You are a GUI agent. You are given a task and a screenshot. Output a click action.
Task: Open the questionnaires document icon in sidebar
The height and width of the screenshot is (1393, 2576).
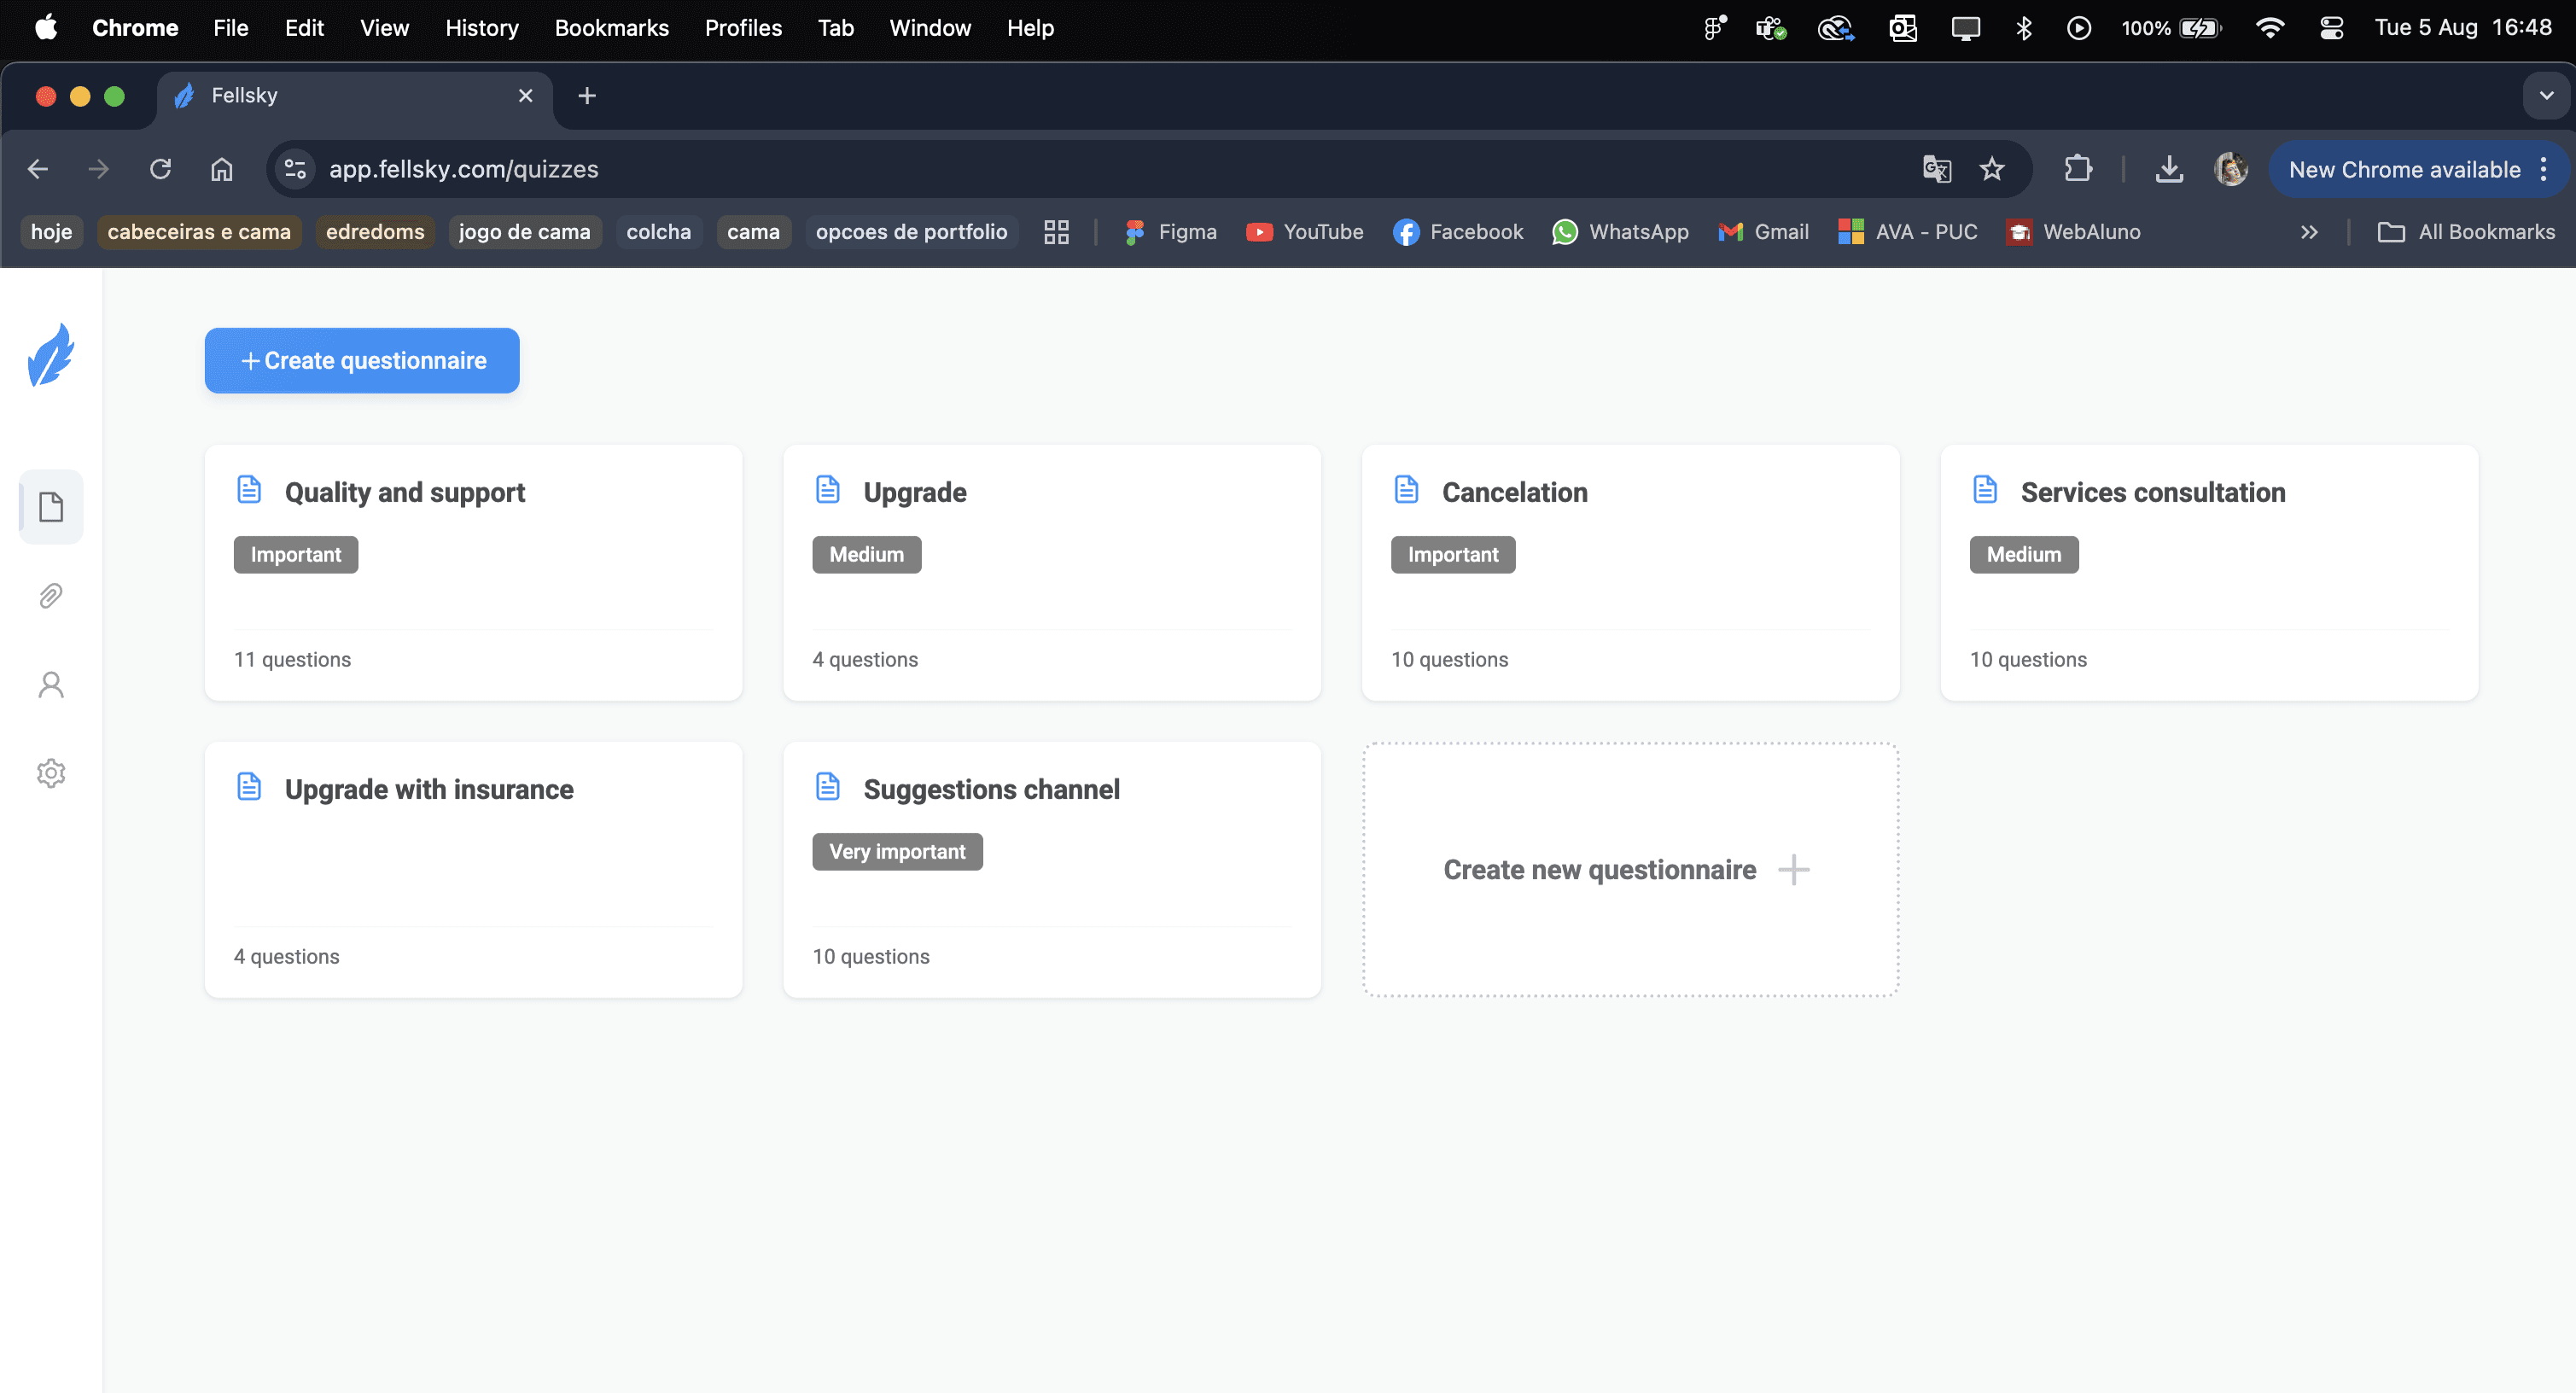tap(51, 507)
